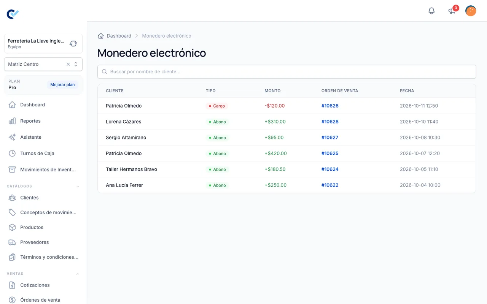Click client name Ana Lucía Ferrer

(124, 185)
